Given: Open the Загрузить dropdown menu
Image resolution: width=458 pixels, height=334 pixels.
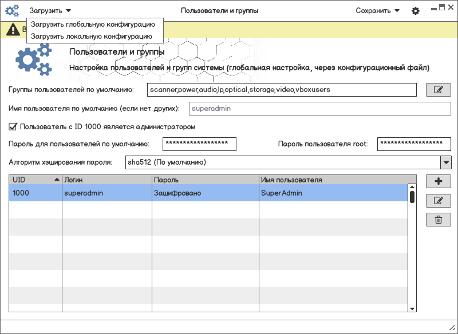Looking at the screenshot, I should [50, 10].
